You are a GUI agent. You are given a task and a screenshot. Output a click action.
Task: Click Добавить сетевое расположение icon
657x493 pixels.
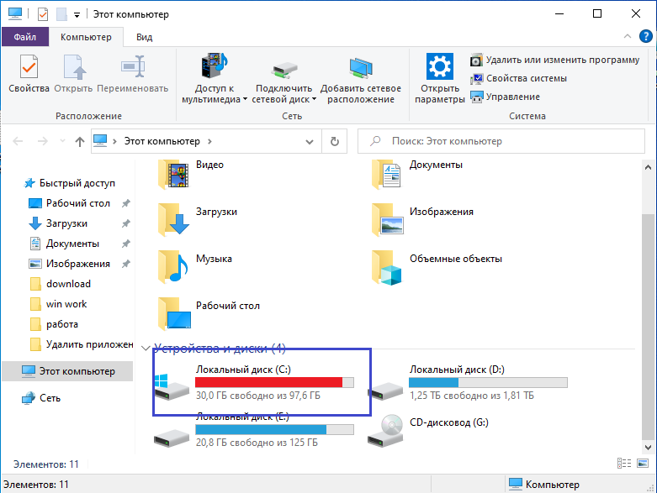click(x=361, y=68)
